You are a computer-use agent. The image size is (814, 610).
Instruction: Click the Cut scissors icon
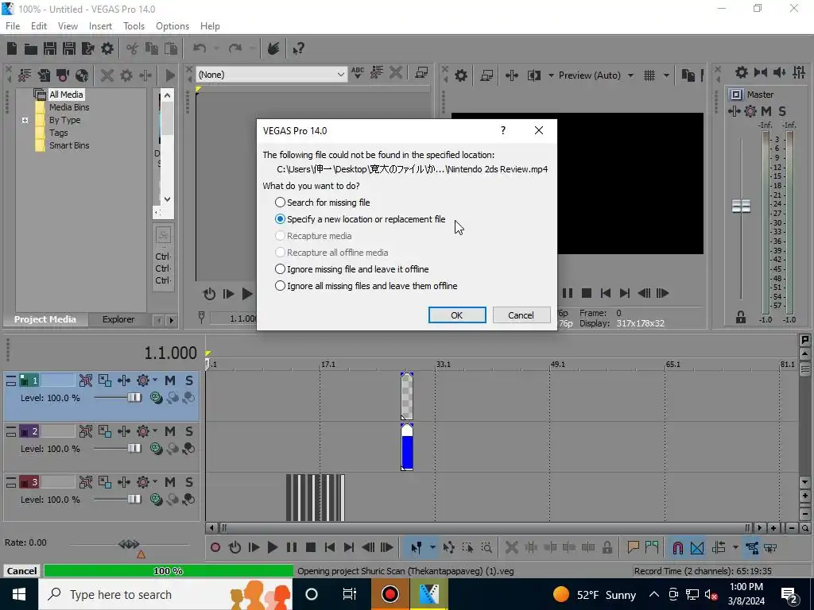(133, 48)
